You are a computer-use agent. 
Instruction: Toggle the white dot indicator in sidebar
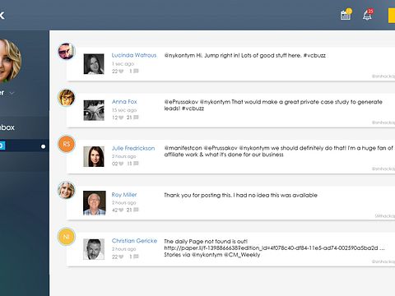[x=43, y=146]
